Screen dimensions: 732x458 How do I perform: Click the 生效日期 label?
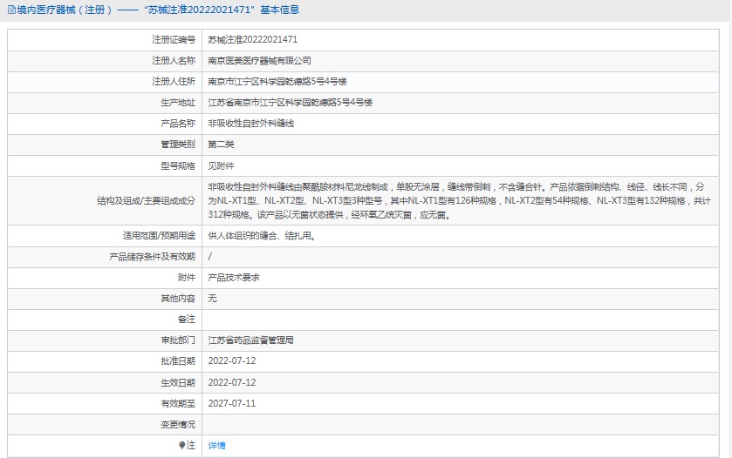(x=178, y=382)
